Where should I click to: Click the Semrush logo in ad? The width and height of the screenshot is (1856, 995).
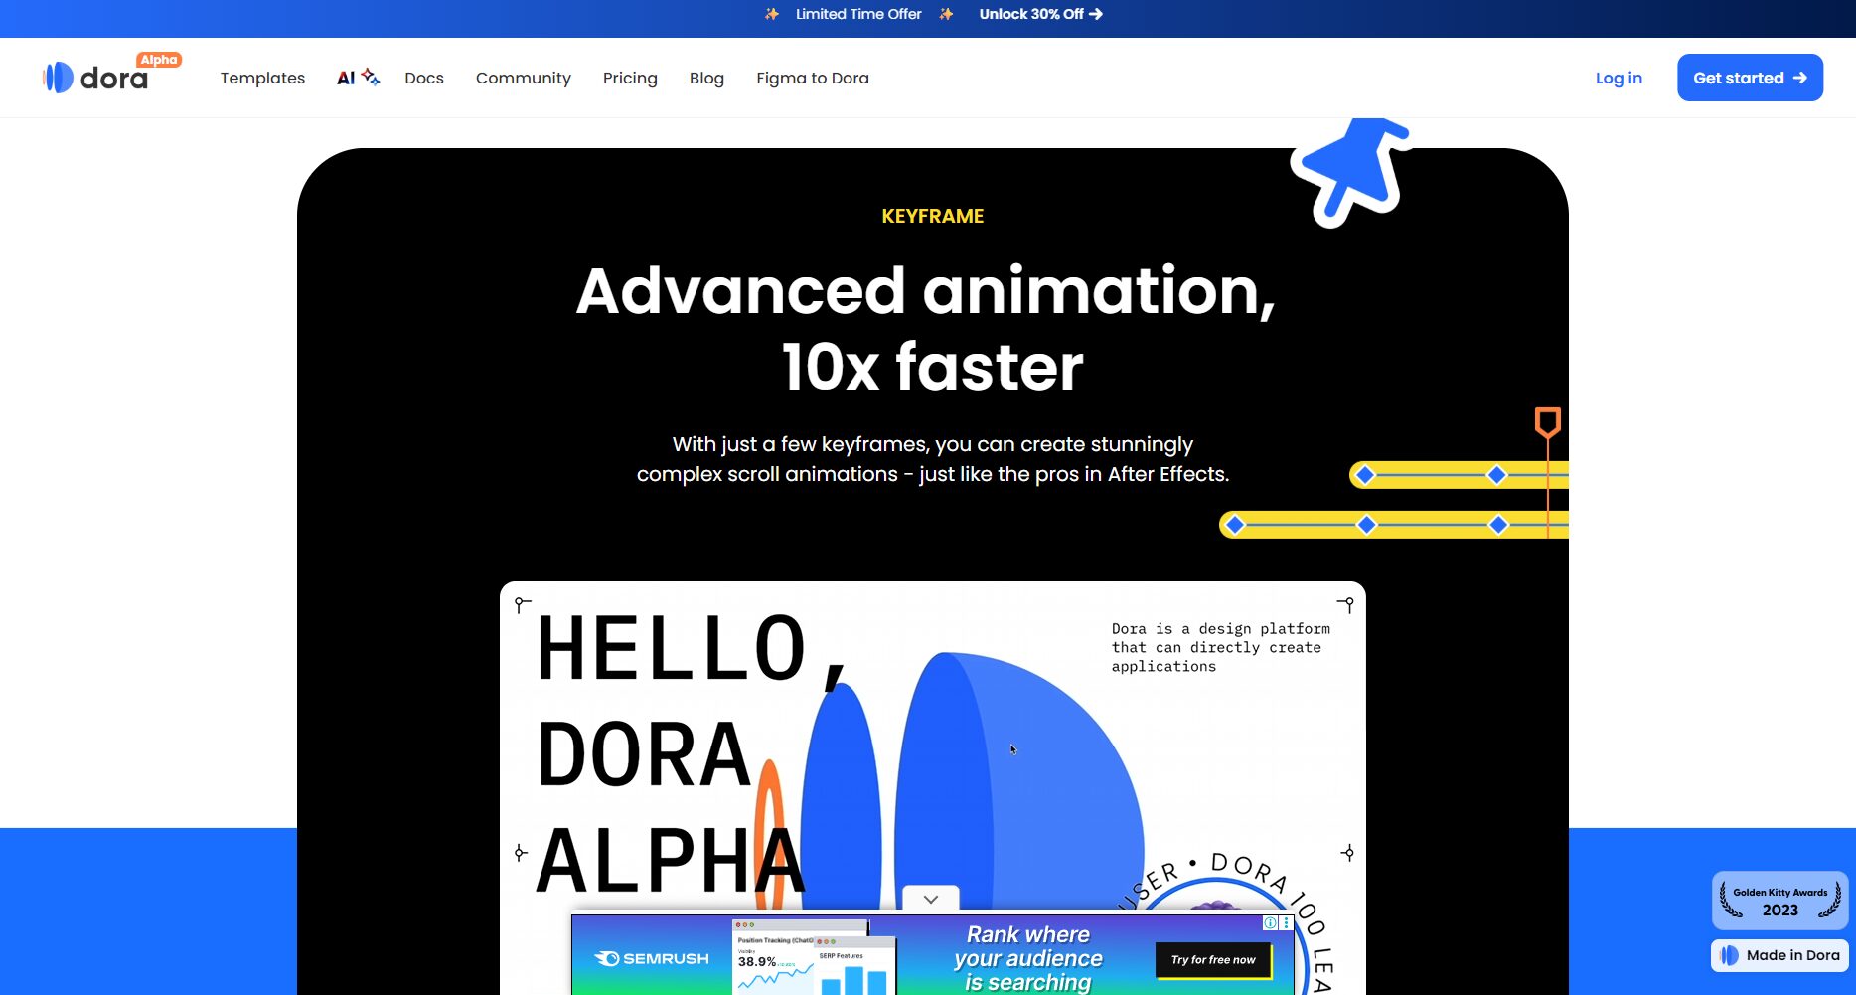tap(652, 958)
